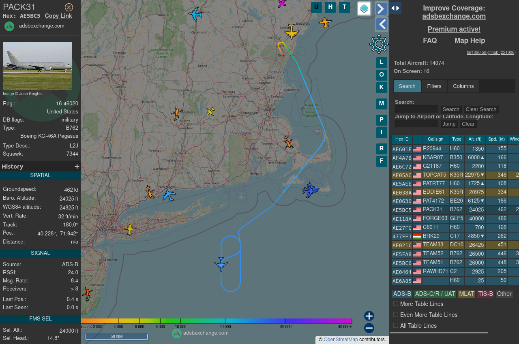
Task: Click the right chevron sidebar arrow
Action: point(382,9)
